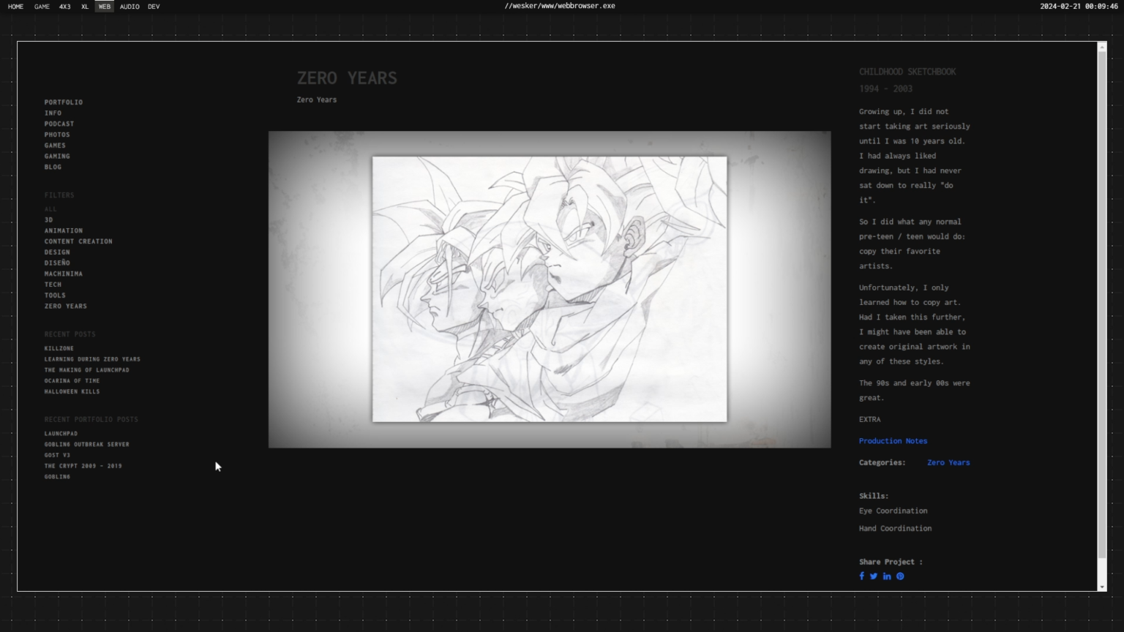
Task: Read the Learning During Zero Years post
Action: coord(92,359)
